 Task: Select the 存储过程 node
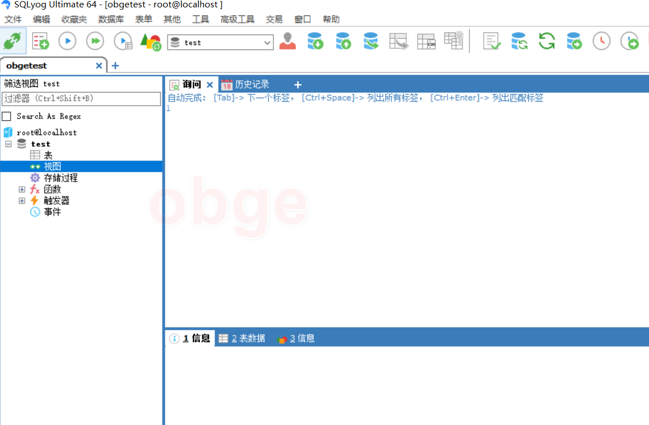[x=61, y=178]
